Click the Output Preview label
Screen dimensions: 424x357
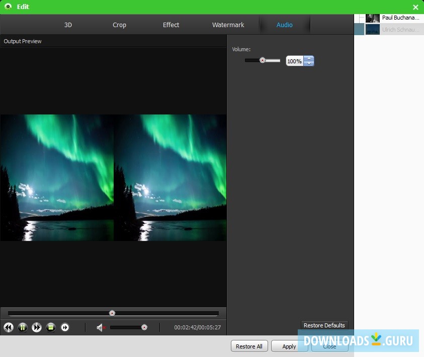pyautogui.click(x=23, y=41)
